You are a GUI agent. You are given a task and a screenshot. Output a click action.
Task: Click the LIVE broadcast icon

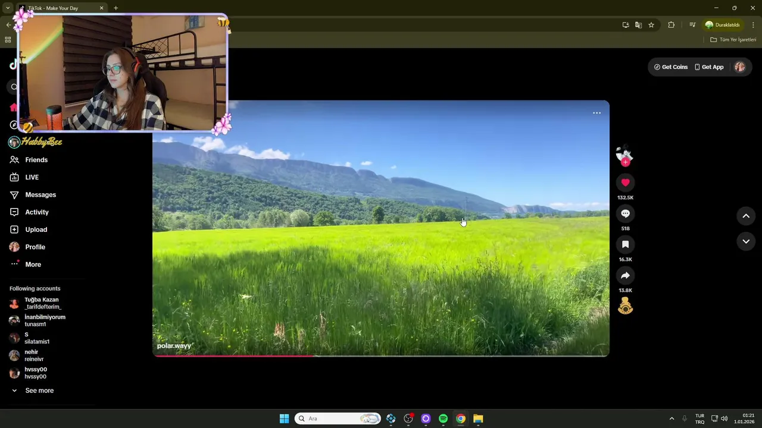(x=14, y=177)
